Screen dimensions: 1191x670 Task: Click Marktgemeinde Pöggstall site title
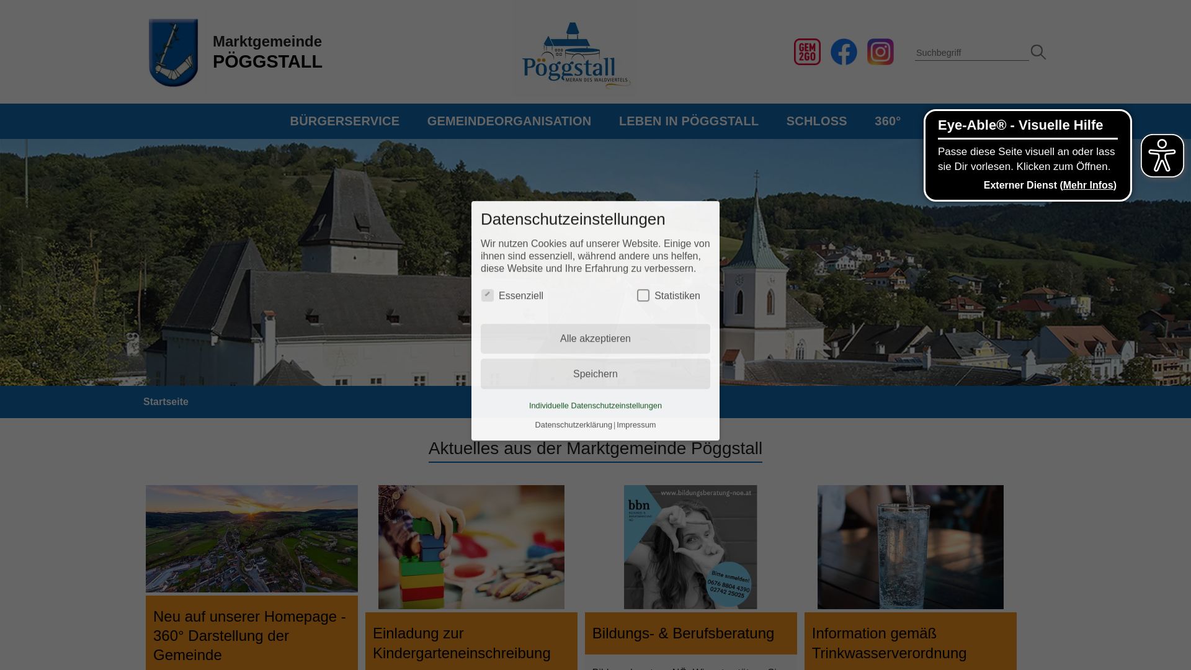click(267, 52)
